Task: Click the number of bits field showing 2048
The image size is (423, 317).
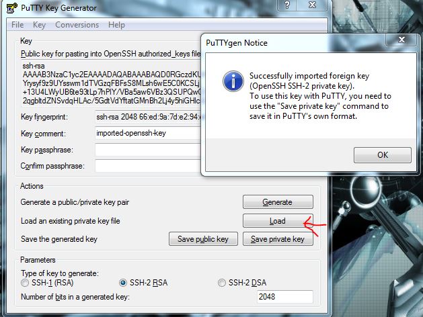Action: pyautogui.click(x=285, y=297)
